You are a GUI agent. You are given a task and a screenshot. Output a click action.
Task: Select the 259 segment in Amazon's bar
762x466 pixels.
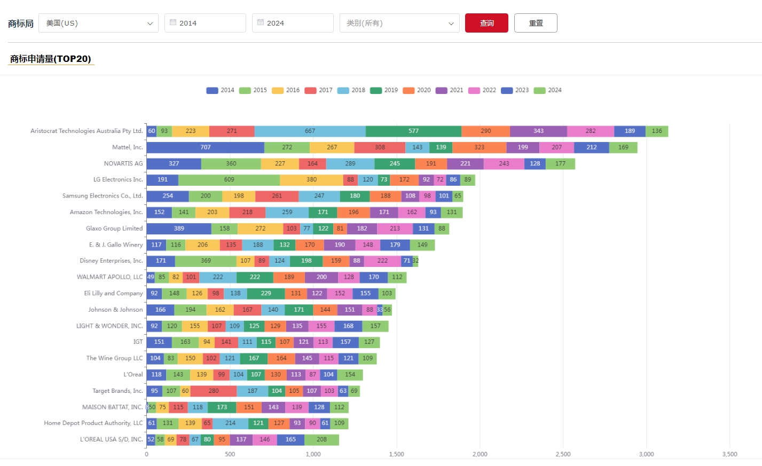287,212
